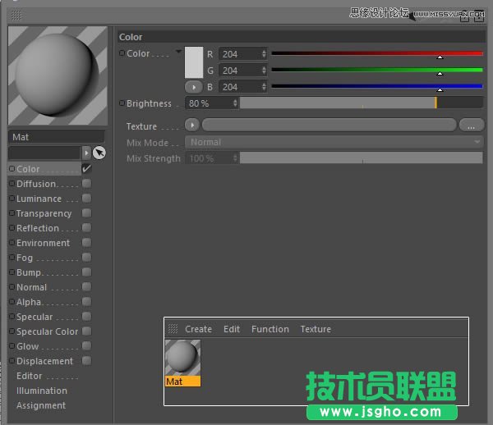Click the Brightness percentage stepper arrows
493x425 pixels.
tap(235, 103)
